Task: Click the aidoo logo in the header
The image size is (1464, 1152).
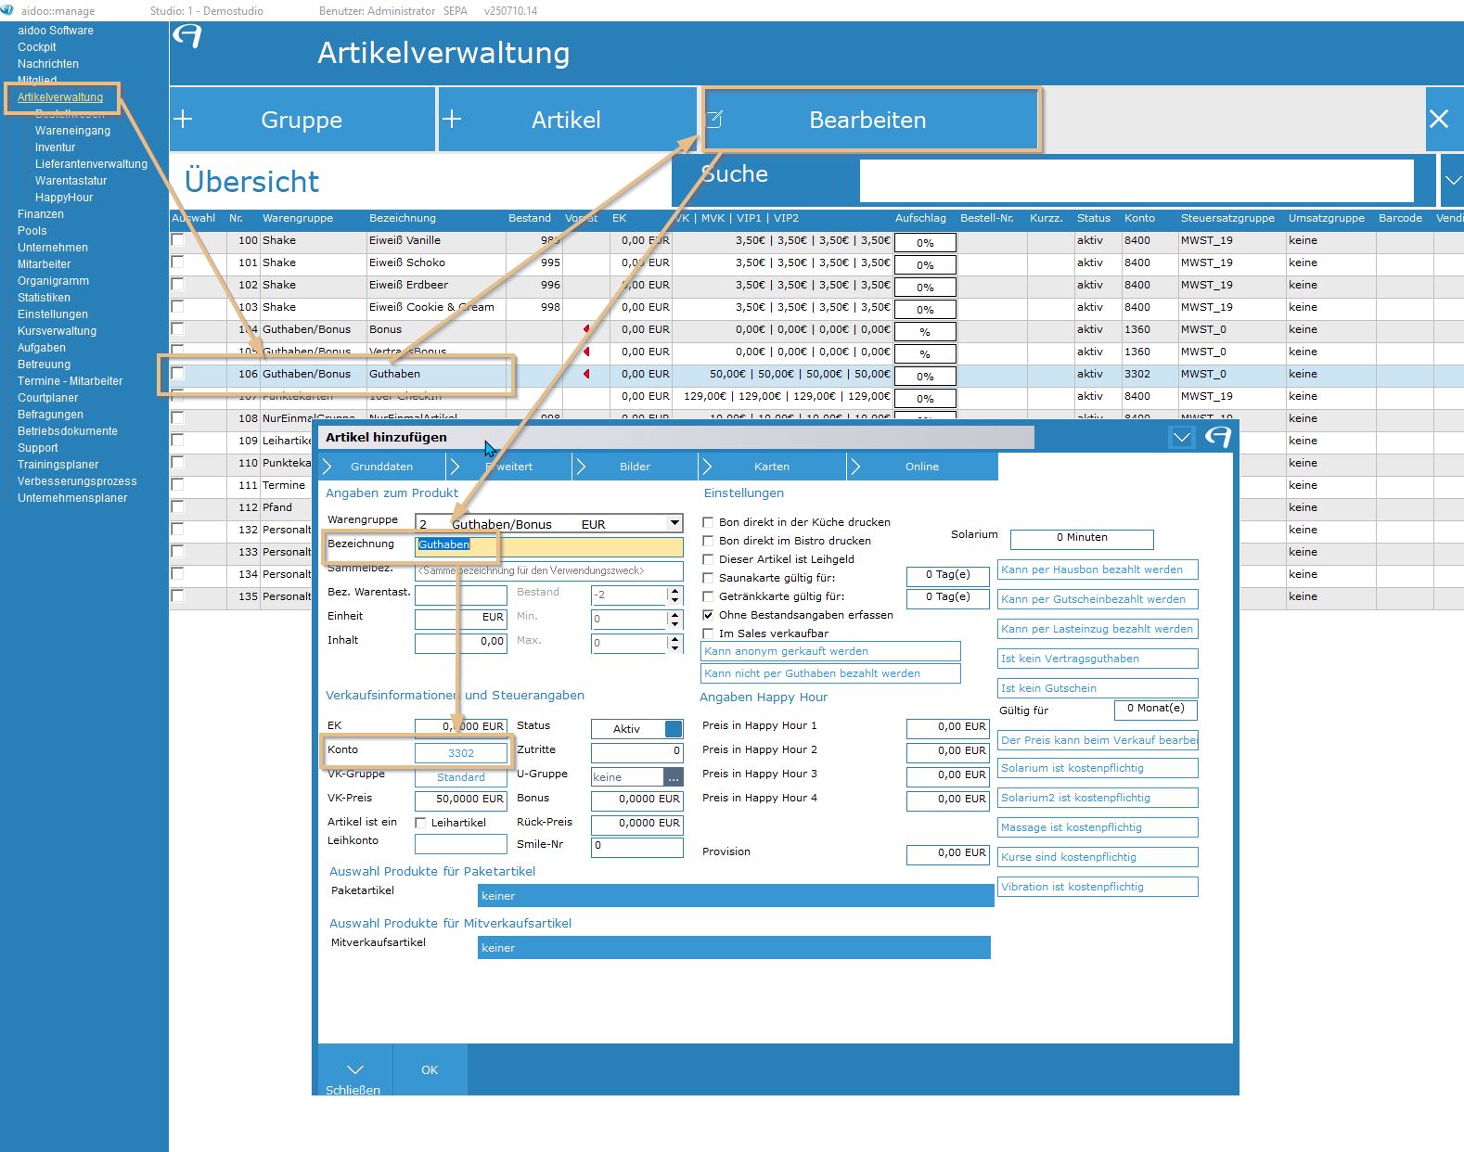Action: (x=187, y=37)
